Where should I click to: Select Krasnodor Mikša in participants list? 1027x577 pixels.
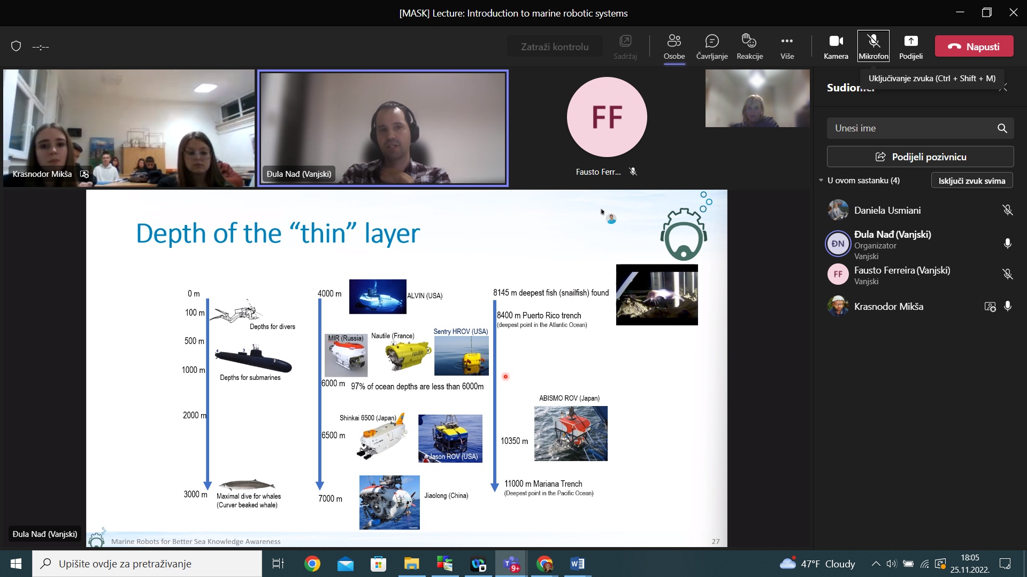pyautogui.click(x=920, y=307)
